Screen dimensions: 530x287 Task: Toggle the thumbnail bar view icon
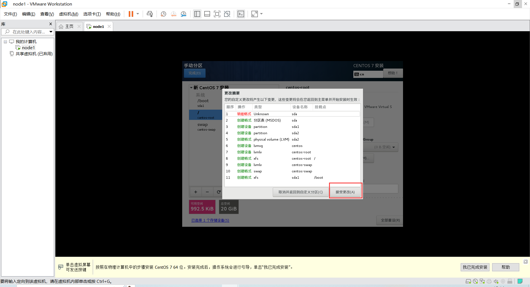(207, 14)
